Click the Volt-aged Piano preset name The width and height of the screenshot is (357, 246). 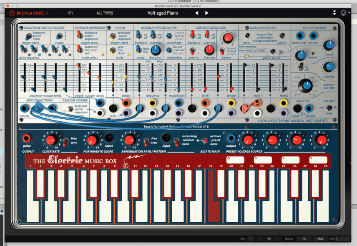pyautogui.click(x=163, y=13)
